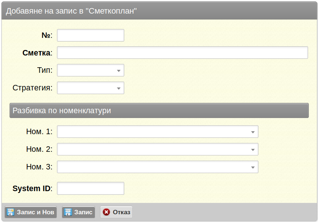
Task: Click the Запис и Нов button
Action: pyautogui.click(x=31, y=212)
